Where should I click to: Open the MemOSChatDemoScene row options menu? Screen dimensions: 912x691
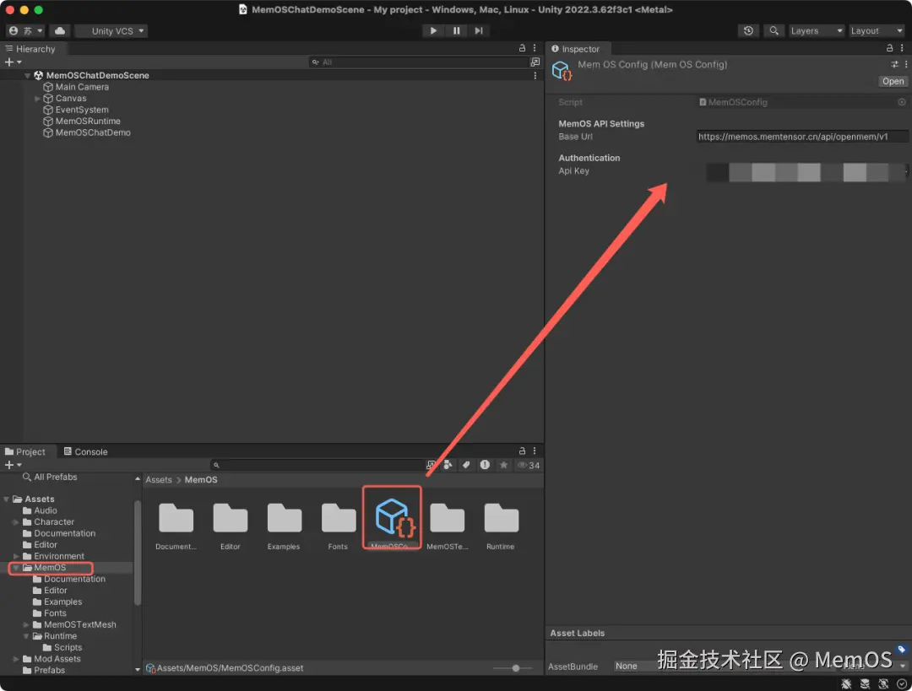pos(535,76)
